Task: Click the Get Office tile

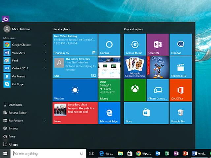Action: 181,90
